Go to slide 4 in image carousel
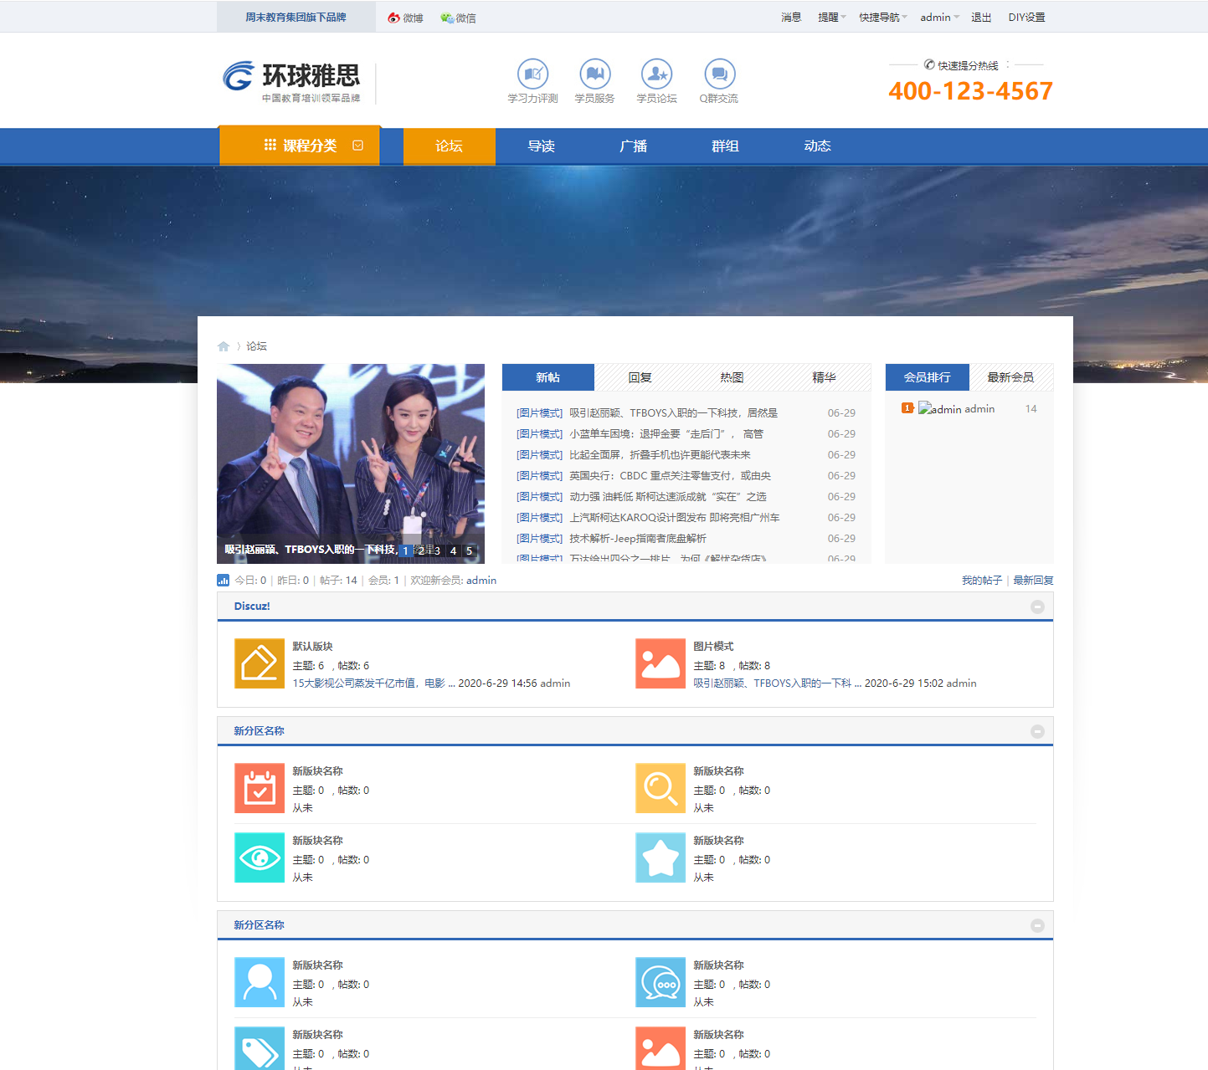 pyautogui.click(x=453, y=550)
